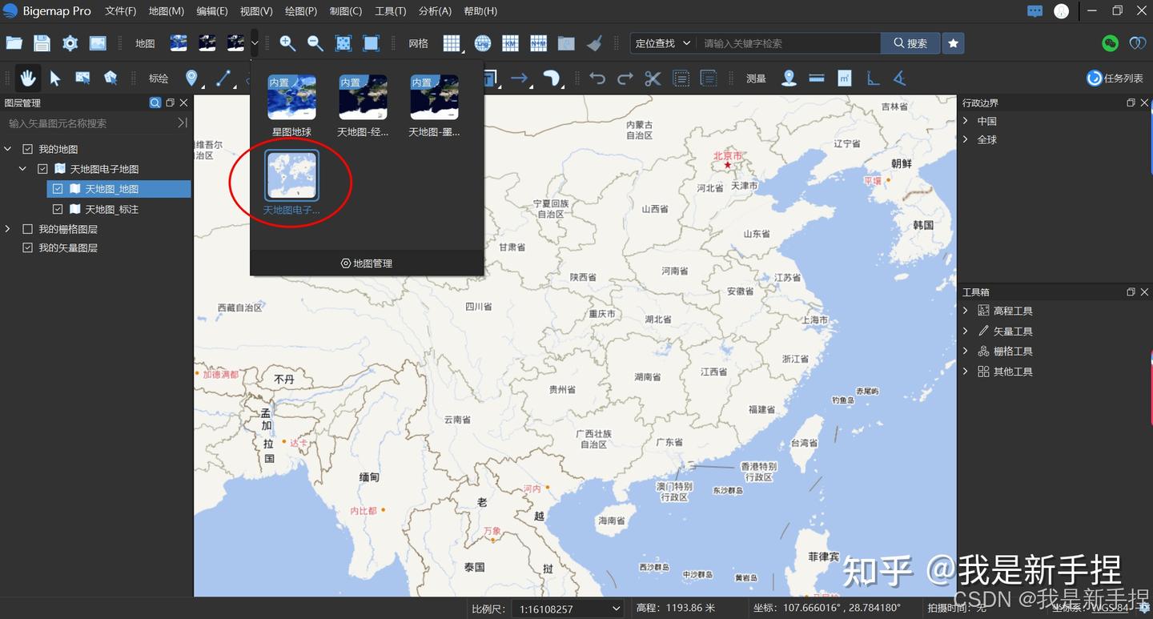This screenshot has width=1153, height=619.
Task: Expand the 高程工具 section in the toolbox
Action: 966,311
